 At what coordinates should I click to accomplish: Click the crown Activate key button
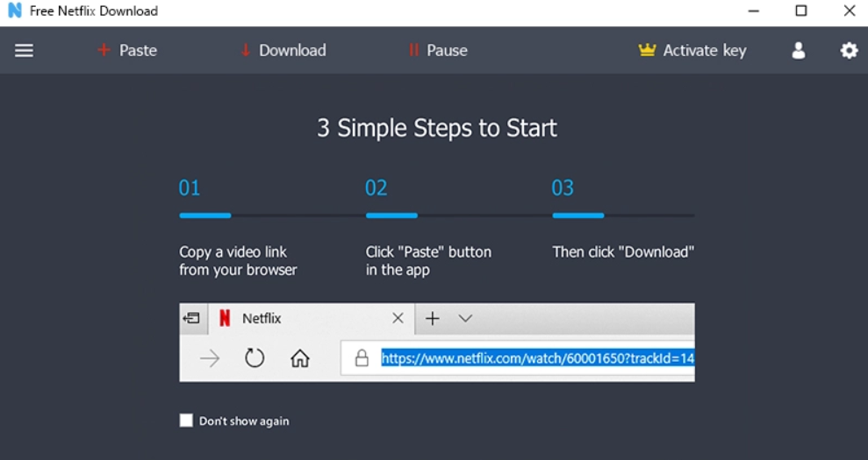click(692, 51)
